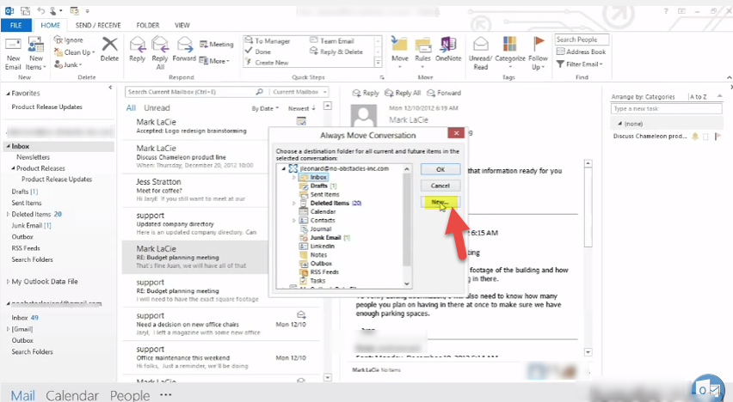This screenshot has height=402, width=733.
Task: Click the Search Current Mailbox field
Action: click(x=195, y=92)
